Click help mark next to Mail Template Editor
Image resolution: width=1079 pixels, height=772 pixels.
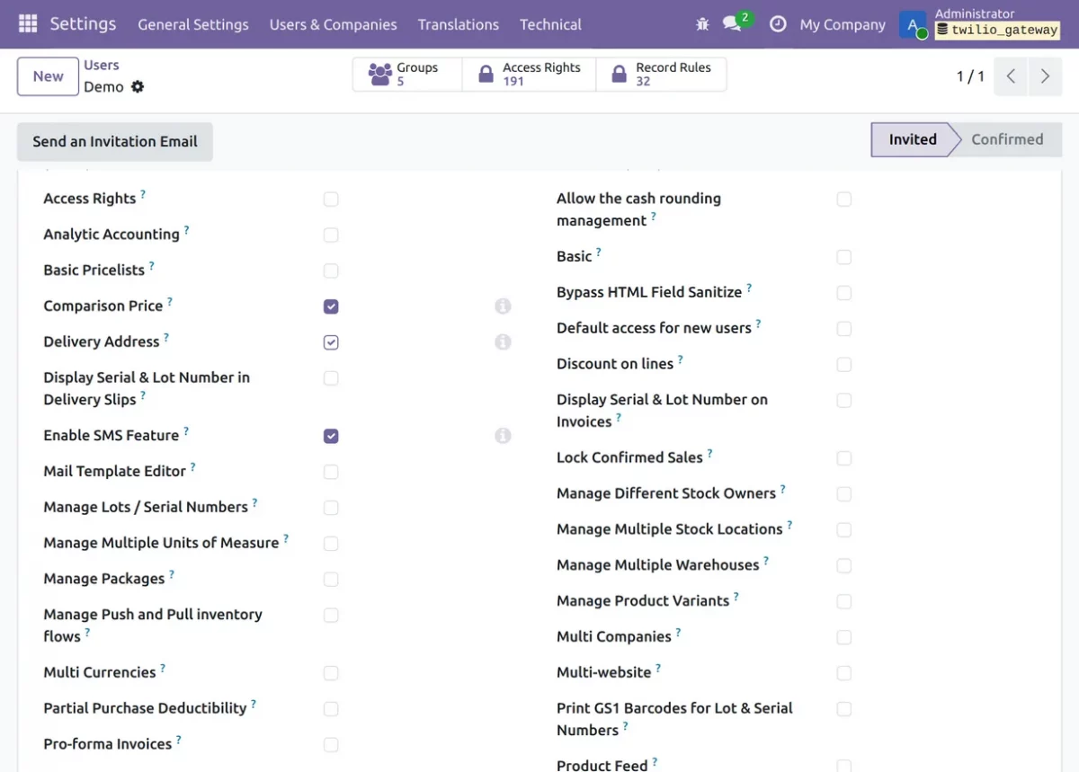click(192, 467)
